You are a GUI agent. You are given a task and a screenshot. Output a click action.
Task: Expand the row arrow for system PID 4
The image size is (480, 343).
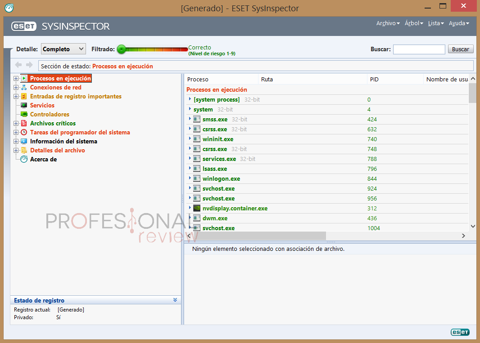pyautogui.click(x=190, y=109)
